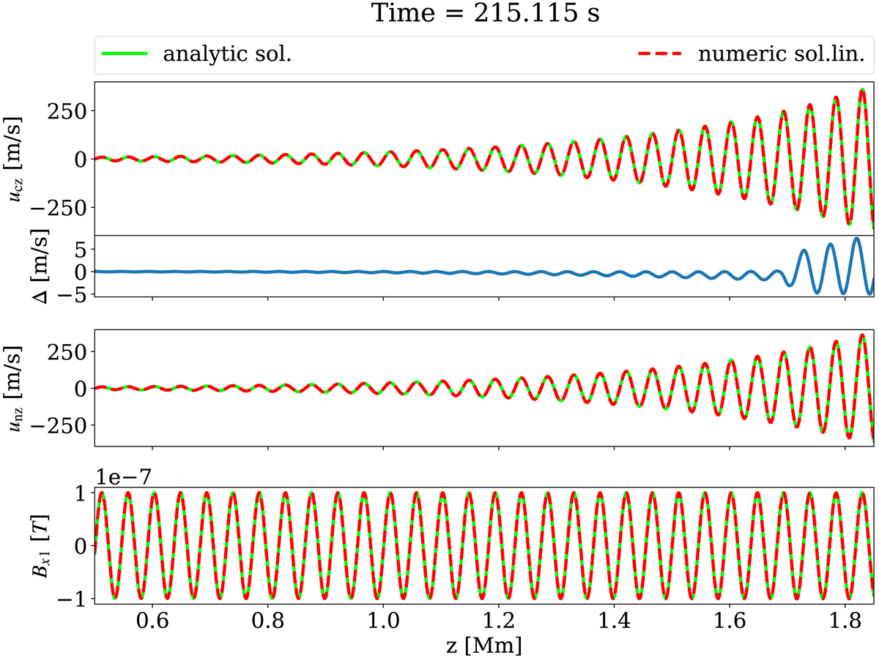The image size is (879, 658).
Task: Click the 'z [Mm]' x-axis label
Action: point(484,645)
